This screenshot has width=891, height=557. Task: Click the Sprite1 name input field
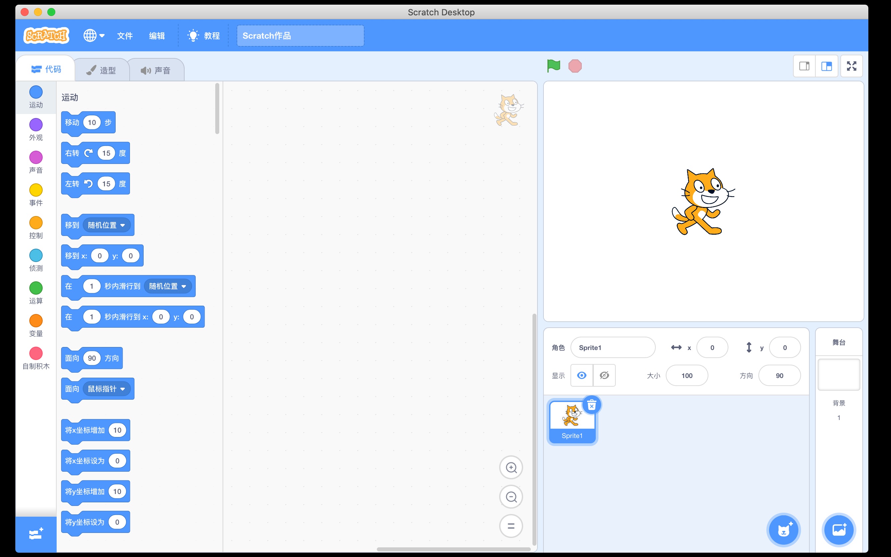612,347
